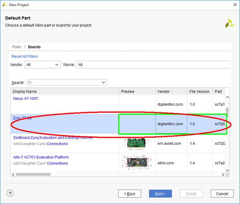Switch to the Parts tab
The width and height of the screenshot is (240, 204).
click(x=17, y=47)
